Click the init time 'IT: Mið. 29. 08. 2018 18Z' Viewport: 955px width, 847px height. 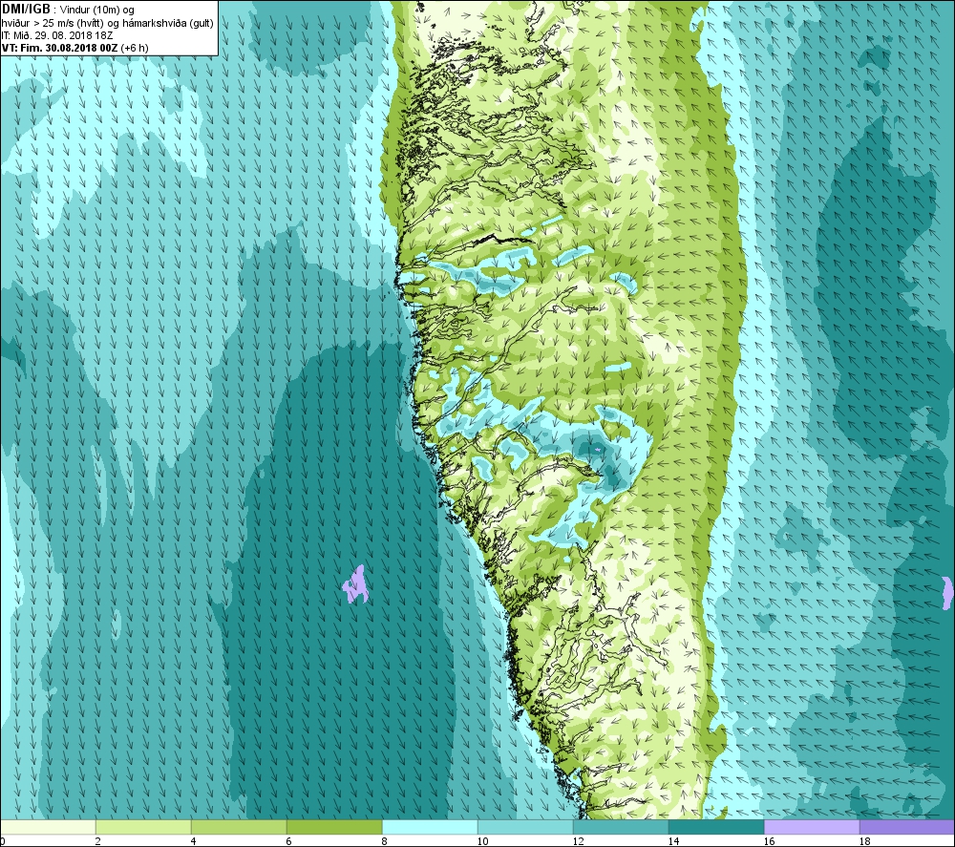point(57,35)
